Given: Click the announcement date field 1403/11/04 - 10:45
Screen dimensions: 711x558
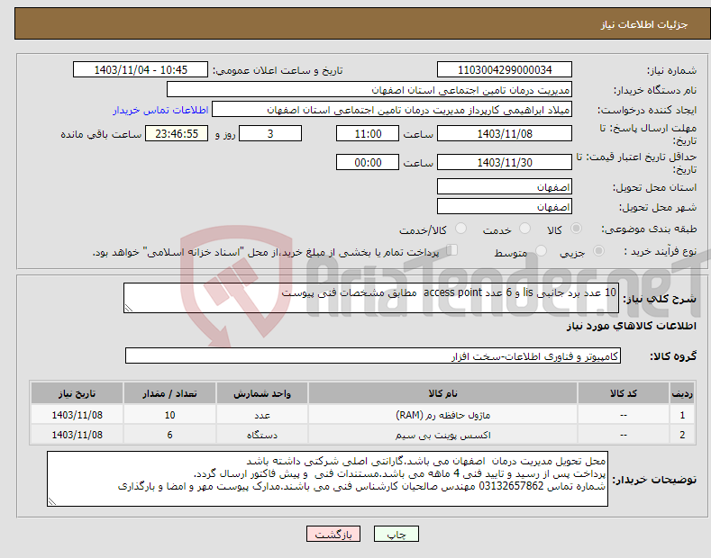Looking at the screenshot, I should pyautogui.click(x=140, y=70).
